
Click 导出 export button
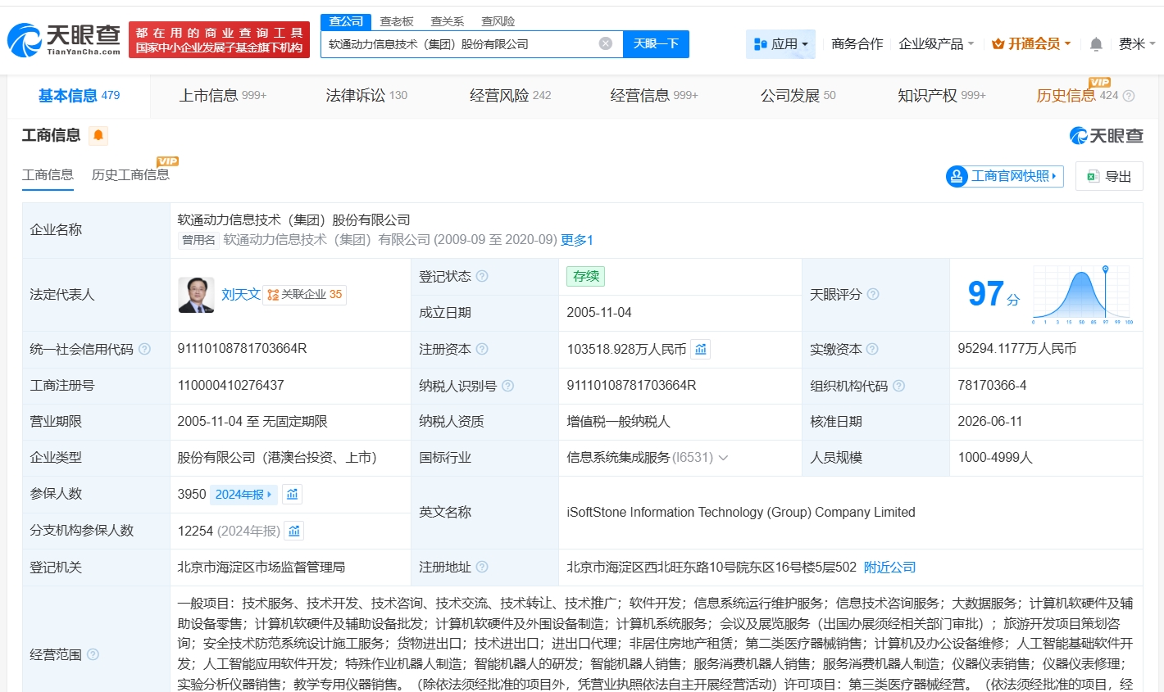coord(1109,176)
